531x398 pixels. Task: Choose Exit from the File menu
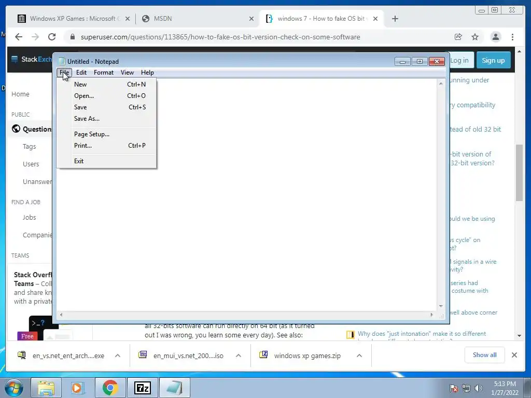point(106,161)
